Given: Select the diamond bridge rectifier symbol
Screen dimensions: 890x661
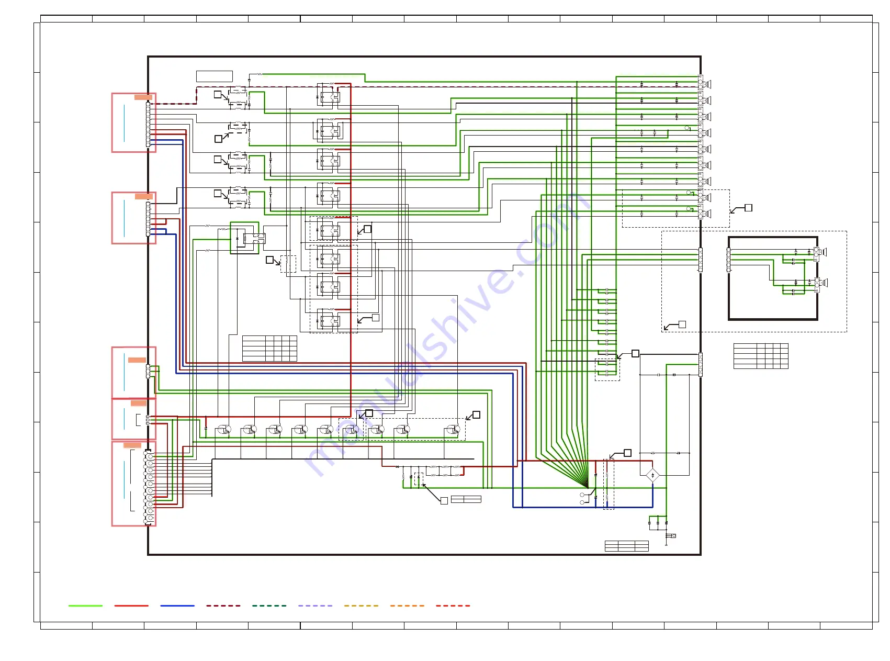Looking at the screenshot, I should [x=652, y=475].
